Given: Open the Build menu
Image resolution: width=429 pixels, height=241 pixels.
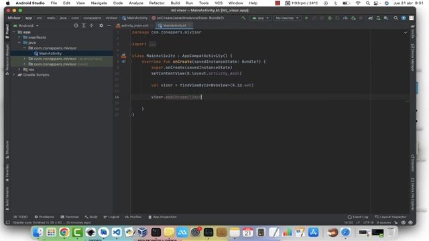Looking at the screenshot, I should point(175,3).
